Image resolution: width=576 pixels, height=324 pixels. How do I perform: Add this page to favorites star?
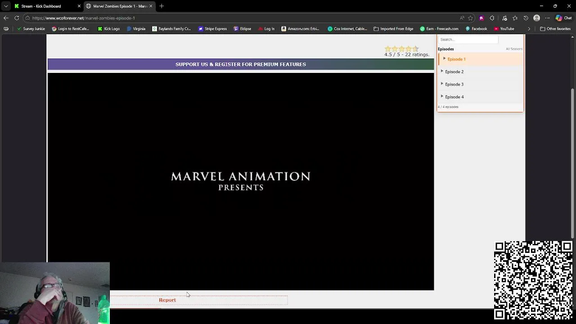click(x=470, y=18)
